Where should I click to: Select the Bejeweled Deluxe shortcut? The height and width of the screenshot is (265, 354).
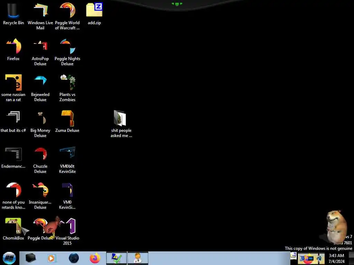(x=40, y=88)
